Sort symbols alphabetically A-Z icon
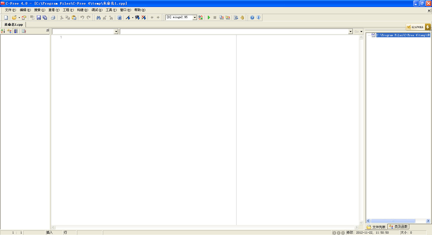Image resolution: width=432 pixels, height=235 pixels. tap(3, 31)
